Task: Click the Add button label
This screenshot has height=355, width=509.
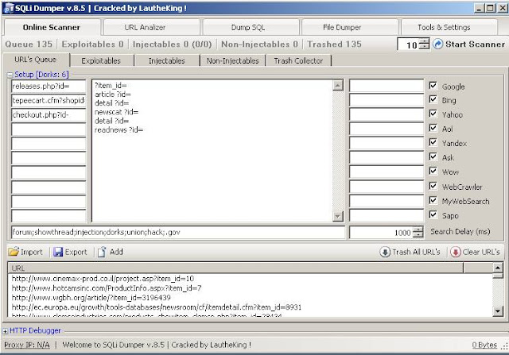Action: coord(116,252)
